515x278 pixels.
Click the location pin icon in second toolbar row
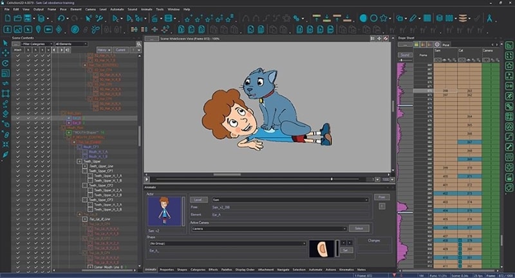[x=38, y=30]
